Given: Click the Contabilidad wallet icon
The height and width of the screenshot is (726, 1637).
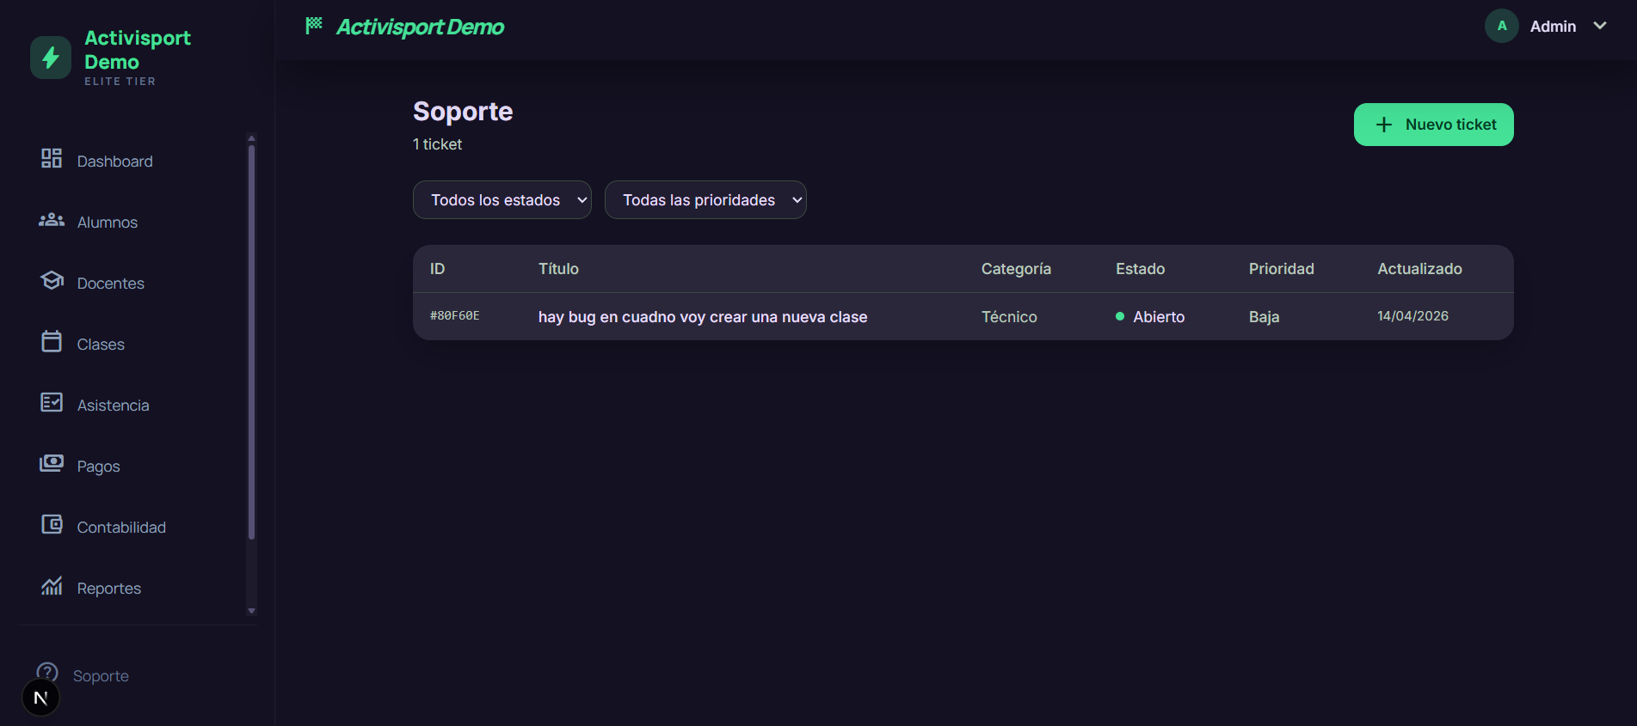Looking at the screenshot, I should click(x=52, y=524).
